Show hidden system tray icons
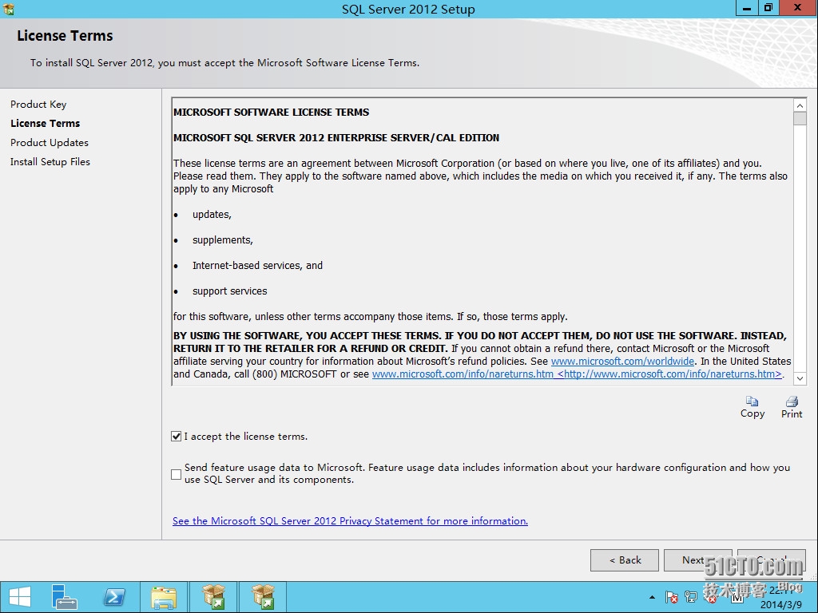This screenshot has width=818, height=613. [x=652, y=597]
